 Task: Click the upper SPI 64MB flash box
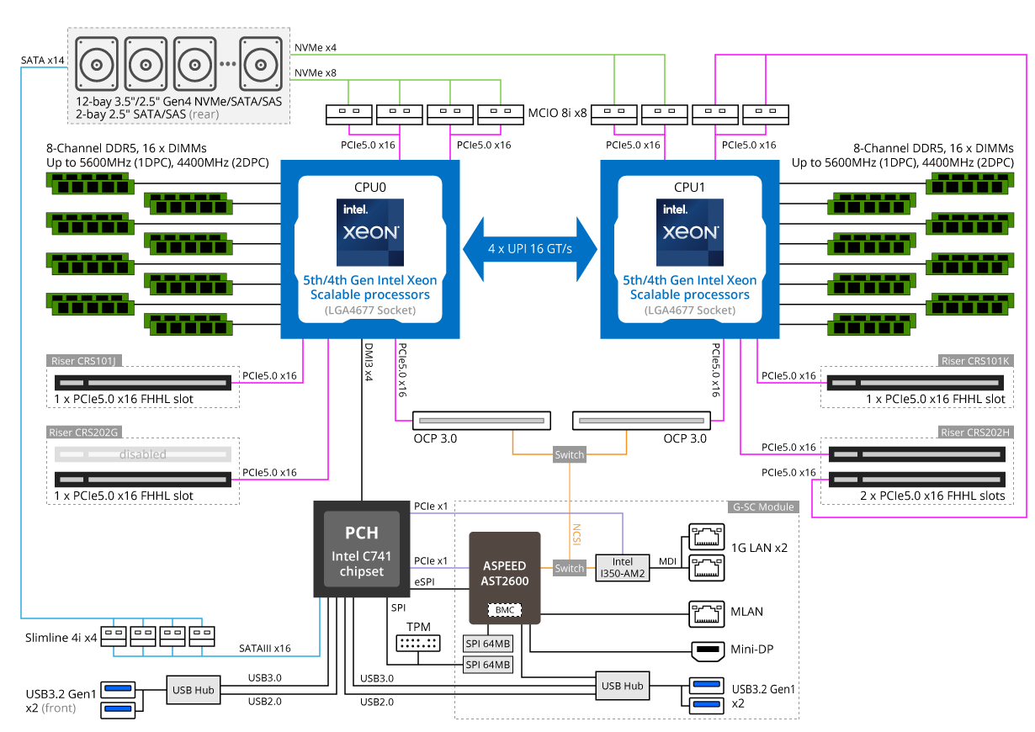[488, 644]
